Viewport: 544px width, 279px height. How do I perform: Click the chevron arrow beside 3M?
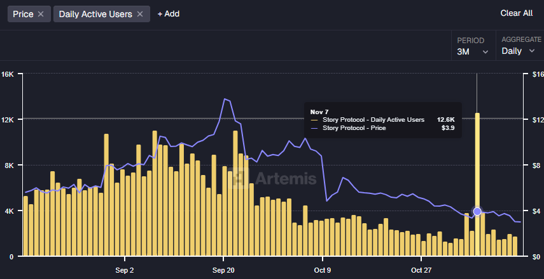click(x=485, y=52)
